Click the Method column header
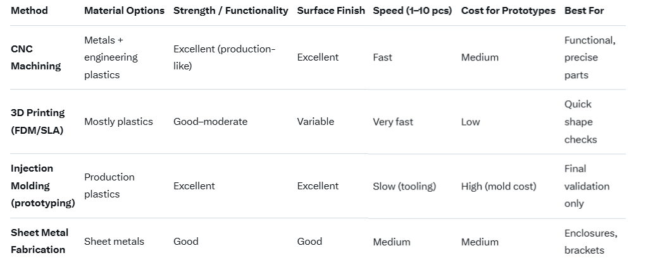 coord(29,11)
